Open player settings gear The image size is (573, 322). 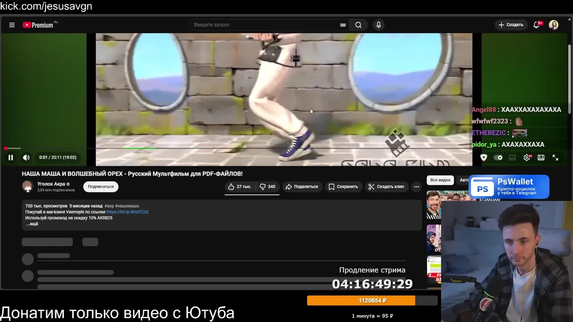point(527,157)
